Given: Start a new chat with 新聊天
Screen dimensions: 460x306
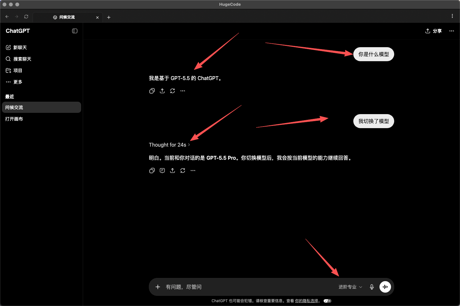Looking at the screenshot, I should point(16,47).
